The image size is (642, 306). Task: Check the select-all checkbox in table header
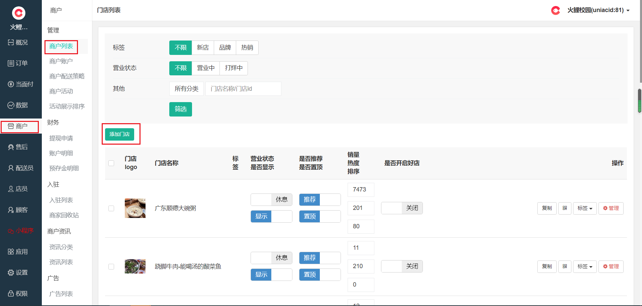111,163
